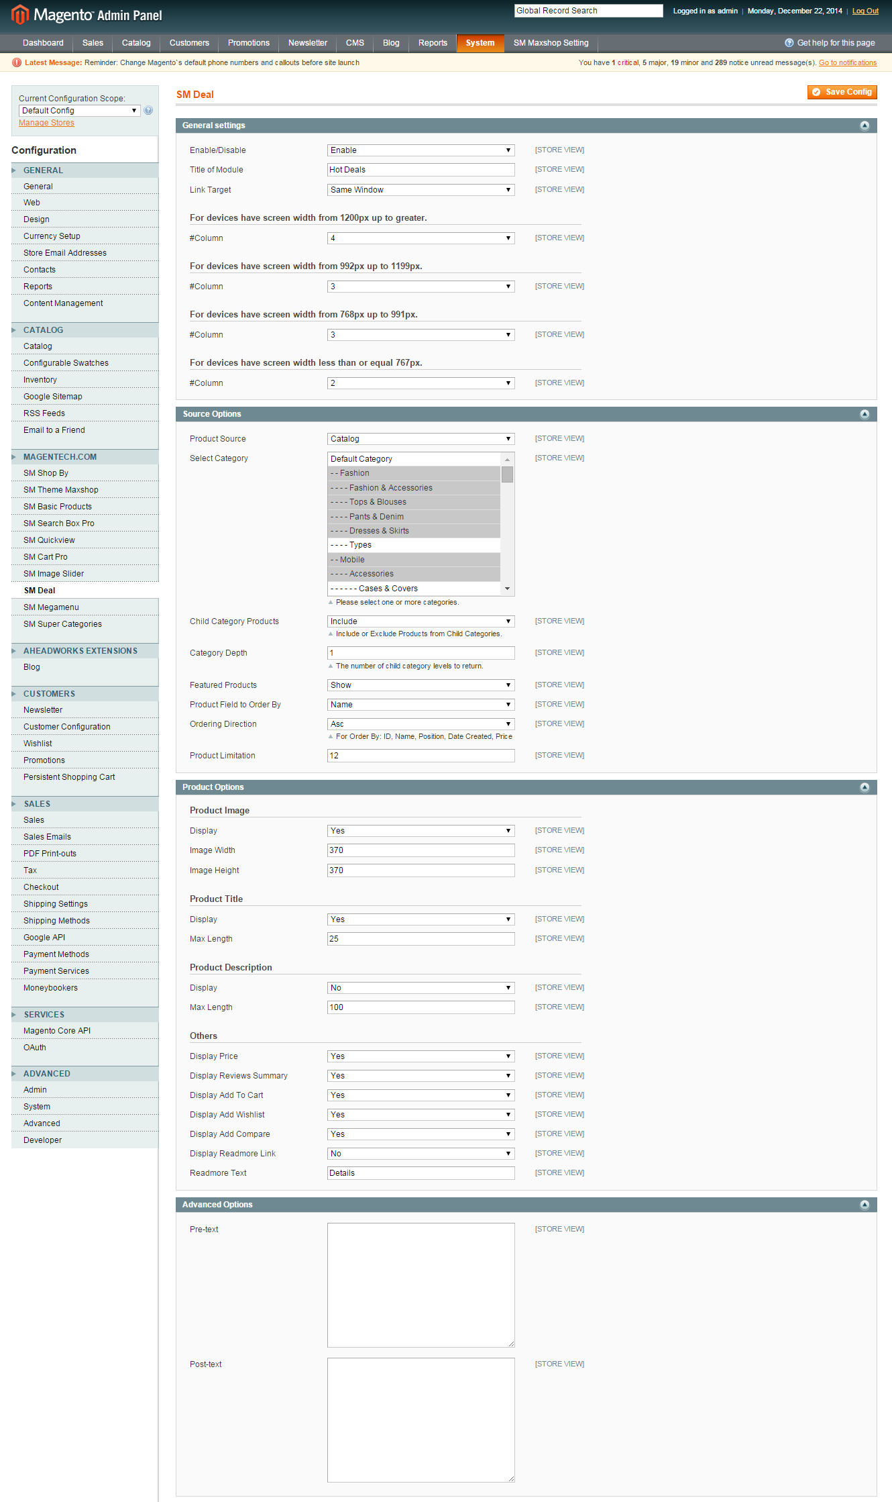
Task: Open the Display Readmore Link dropdown
Action: click(x=421, y=1154)
